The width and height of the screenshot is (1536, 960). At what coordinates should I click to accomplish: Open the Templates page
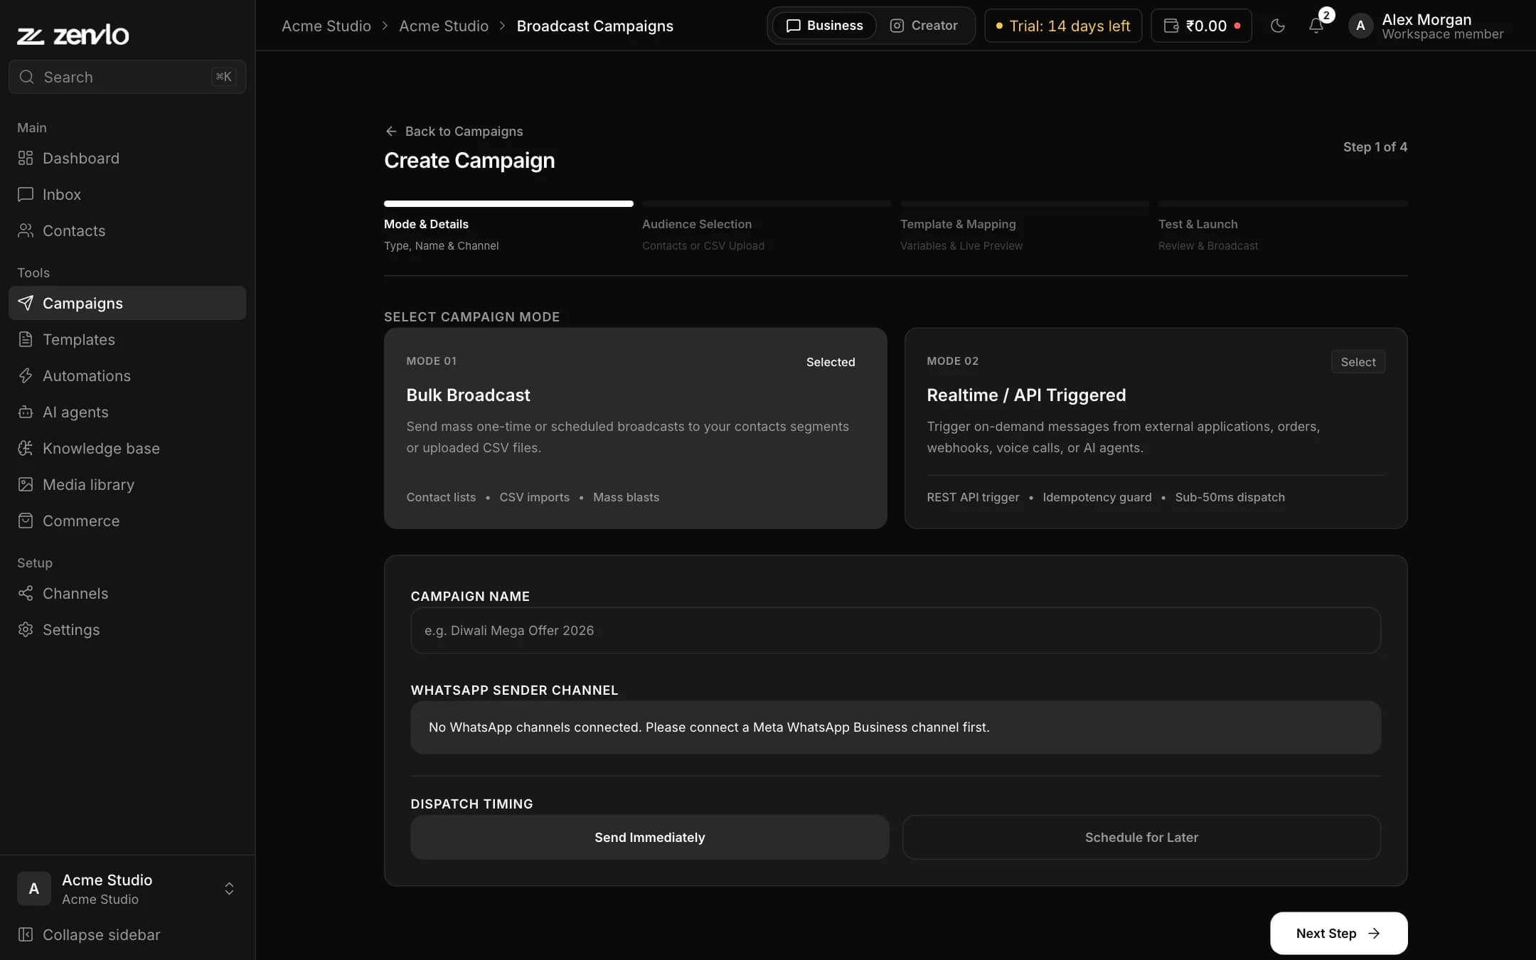point(127,339)
